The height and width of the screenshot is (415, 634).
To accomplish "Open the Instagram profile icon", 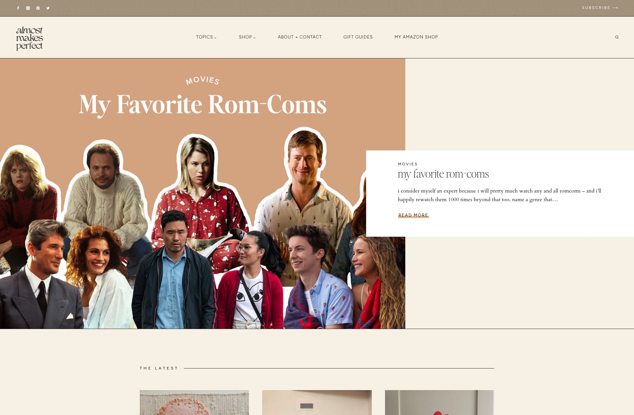I will coord(28,8).
